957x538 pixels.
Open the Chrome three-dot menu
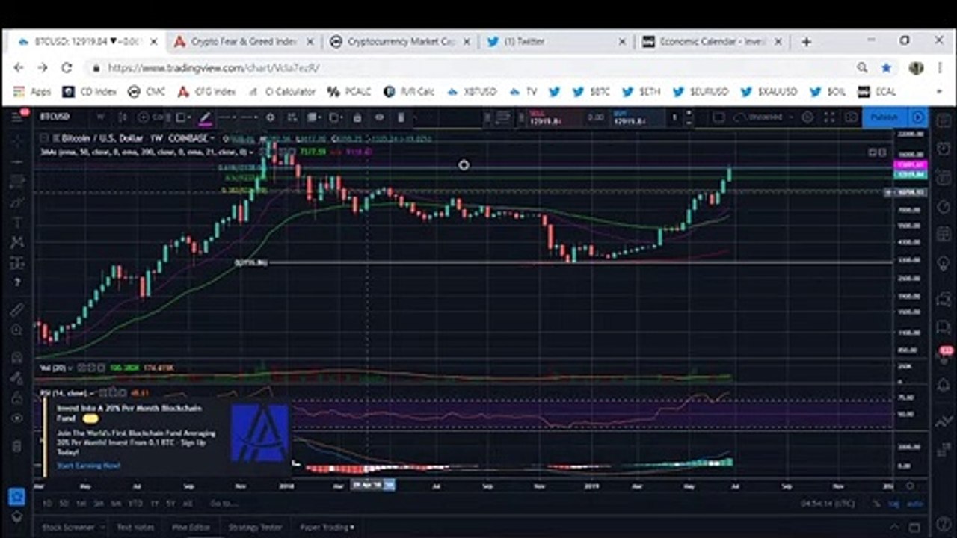click(x=940, y=67)
